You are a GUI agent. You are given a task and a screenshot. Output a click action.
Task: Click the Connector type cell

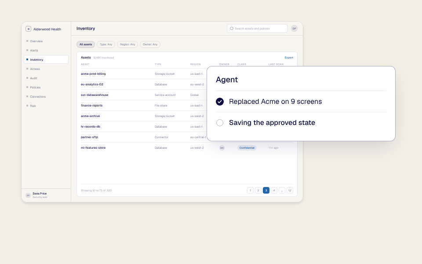pyautogui.click(x=161, y=137)
